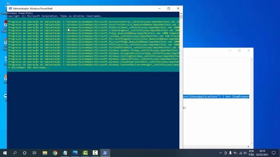Click the CredDialogHost progress line
This screenshot has width=280, height=157.
(94, 30)
